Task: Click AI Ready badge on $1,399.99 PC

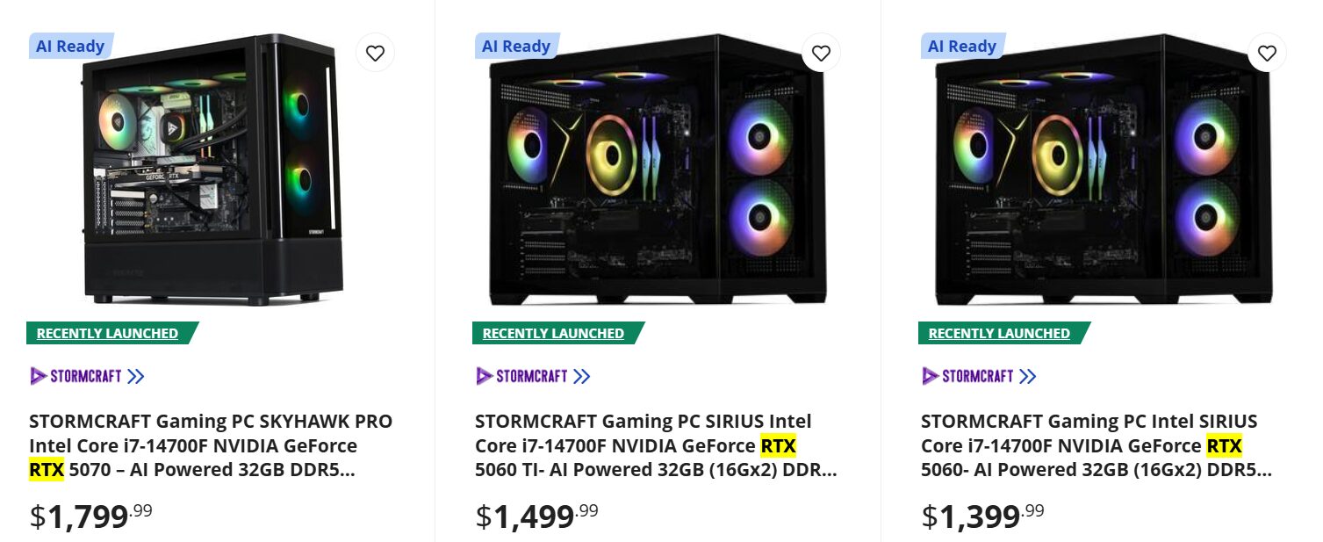Action: pos(962,47)
